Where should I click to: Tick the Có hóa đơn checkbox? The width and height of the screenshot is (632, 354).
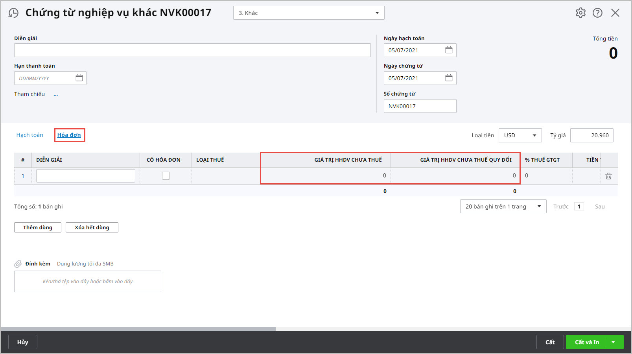pos(166,176)
